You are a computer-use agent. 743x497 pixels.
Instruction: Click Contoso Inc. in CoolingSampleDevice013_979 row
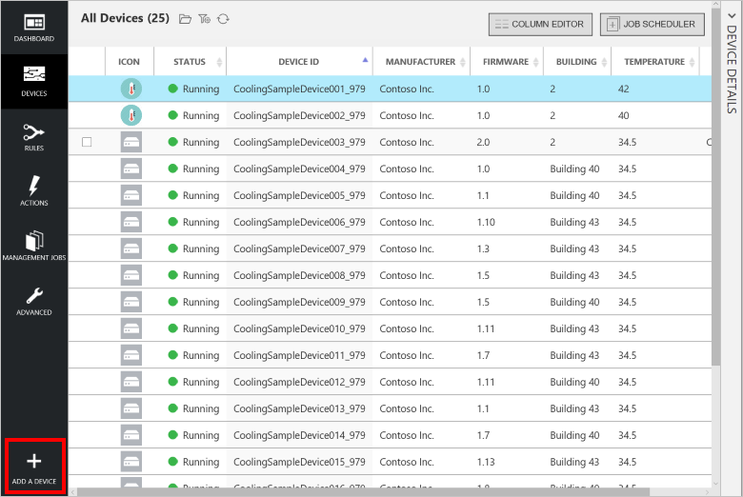[x=407, y=408]
